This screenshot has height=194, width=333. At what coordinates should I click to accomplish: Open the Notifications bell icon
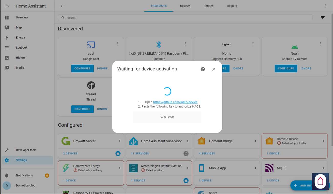pyautogui.click(x=7, y=175)
